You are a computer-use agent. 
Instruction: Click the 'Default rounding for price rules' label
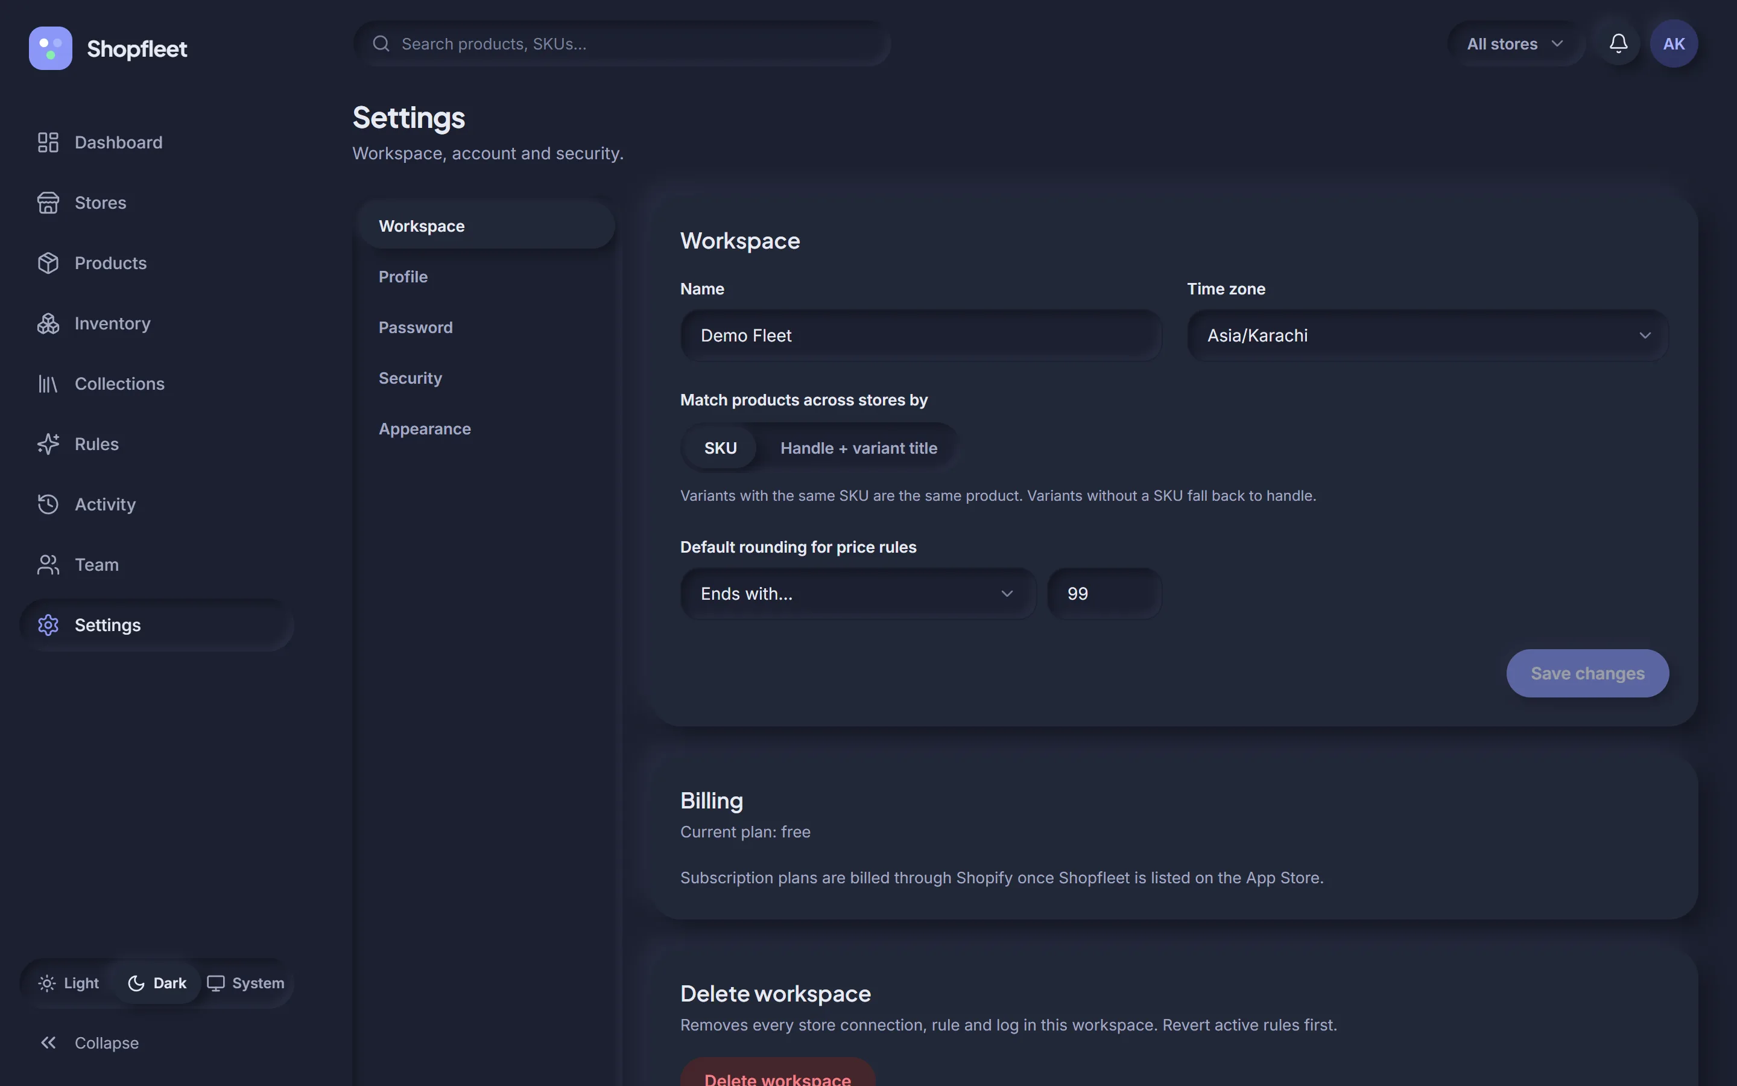(x=798, y=547)
